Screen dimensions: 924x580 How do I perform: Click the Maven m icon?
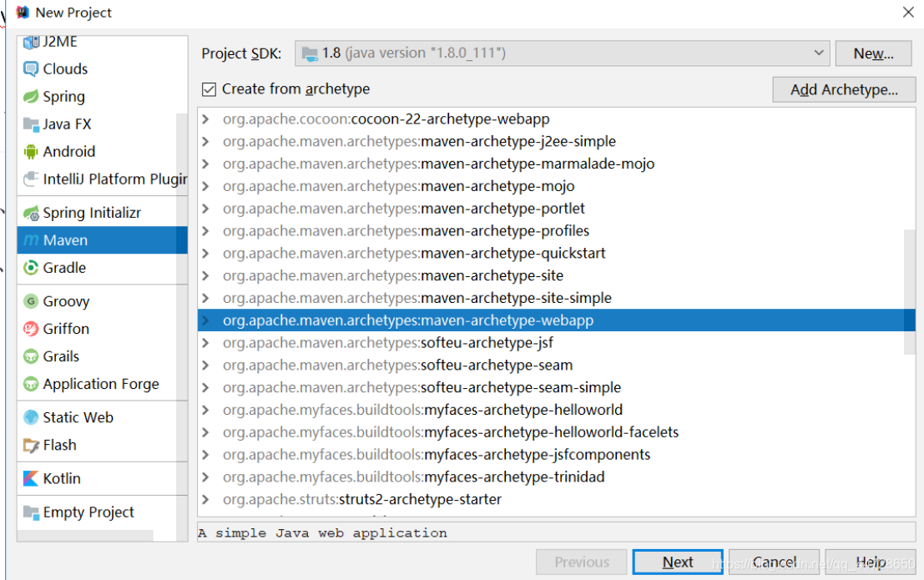(x=31, y=240)
